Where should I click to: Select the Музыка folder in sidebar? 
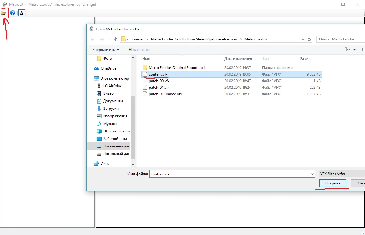click(x=110, y=124)
